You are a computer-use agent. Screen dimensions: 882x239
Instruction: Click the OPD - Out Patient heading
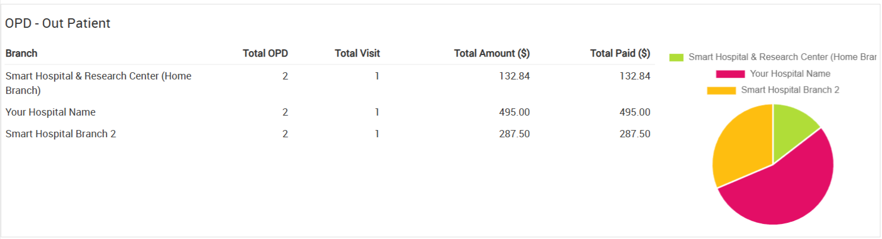58,23
